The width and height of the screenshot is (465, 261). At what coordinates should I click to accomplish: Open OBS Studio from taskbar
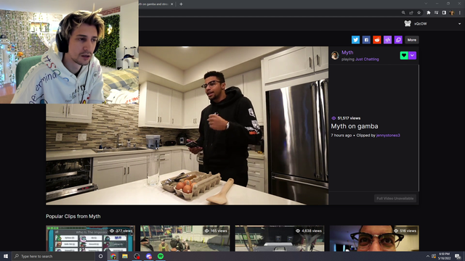[137, 256]
